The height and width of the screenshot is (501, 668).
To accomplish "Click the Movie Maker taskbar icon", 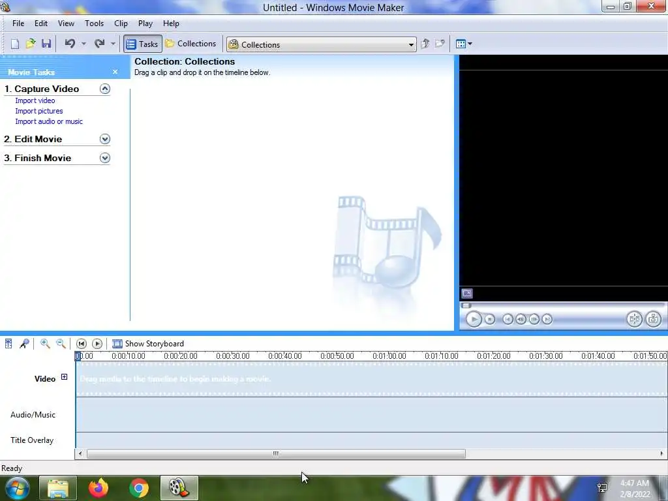I will tap(179, 488).
